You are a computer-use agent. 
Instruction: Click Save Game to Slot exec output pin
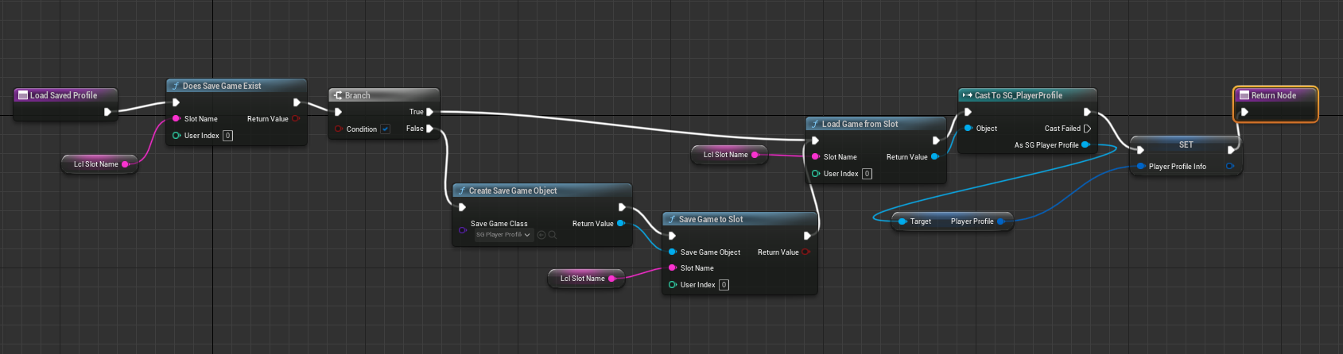[x=807, y=236]
